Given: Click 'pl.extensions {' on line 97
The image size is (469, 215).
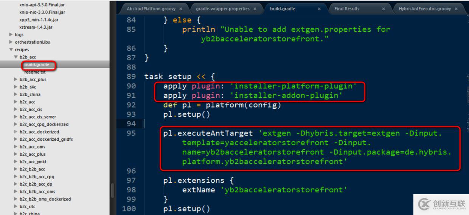Looking at the screenshot, I should [199, 180].
